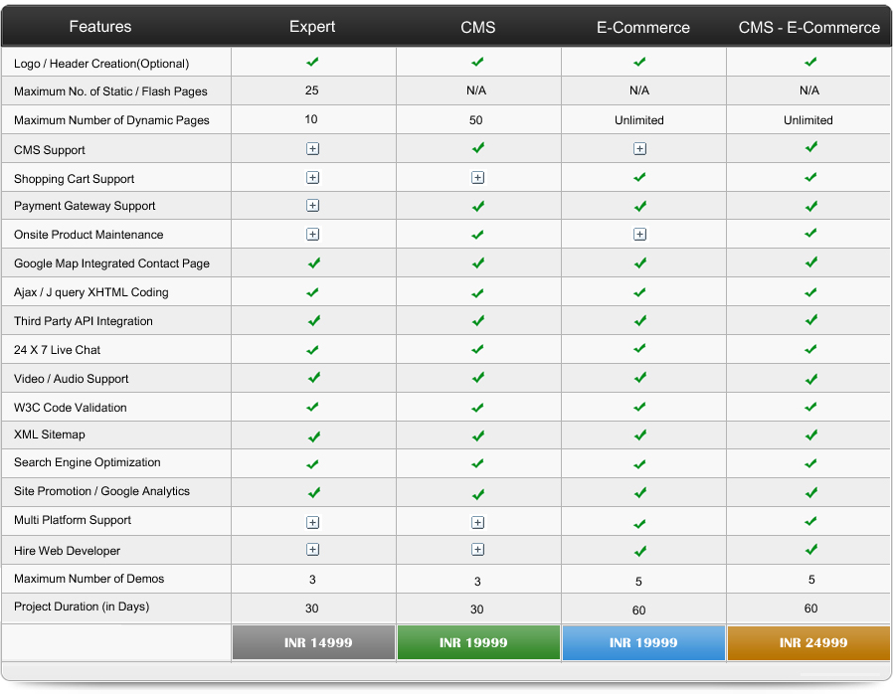Click the Search Engine Optimization checkmark under E-Commerce
Viewport: 893px width, 694px height.
(642, 463)
